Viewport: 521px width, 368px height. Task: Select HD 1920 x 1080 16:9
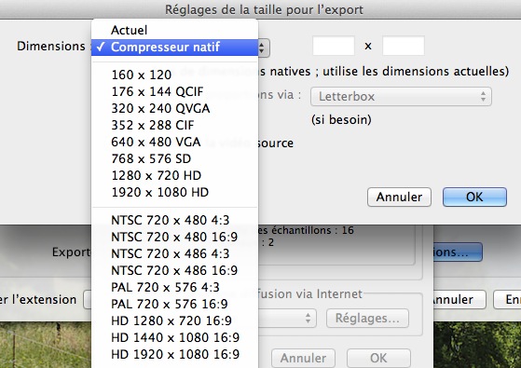click(175, 354)
